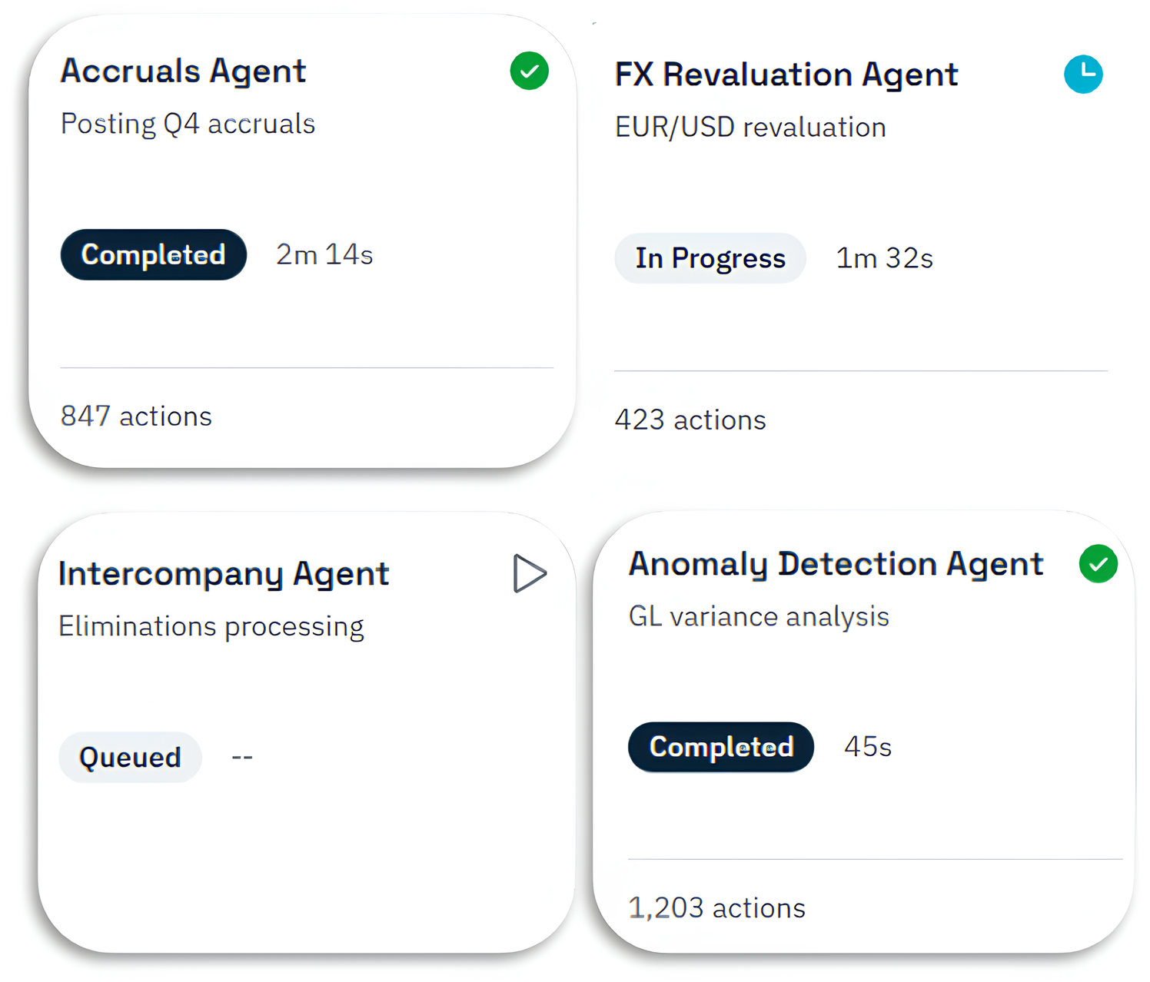Viewport: 1150px width, 982px height.
Task: Click the GL variance analysis description
Action: (x=759, y=617)
